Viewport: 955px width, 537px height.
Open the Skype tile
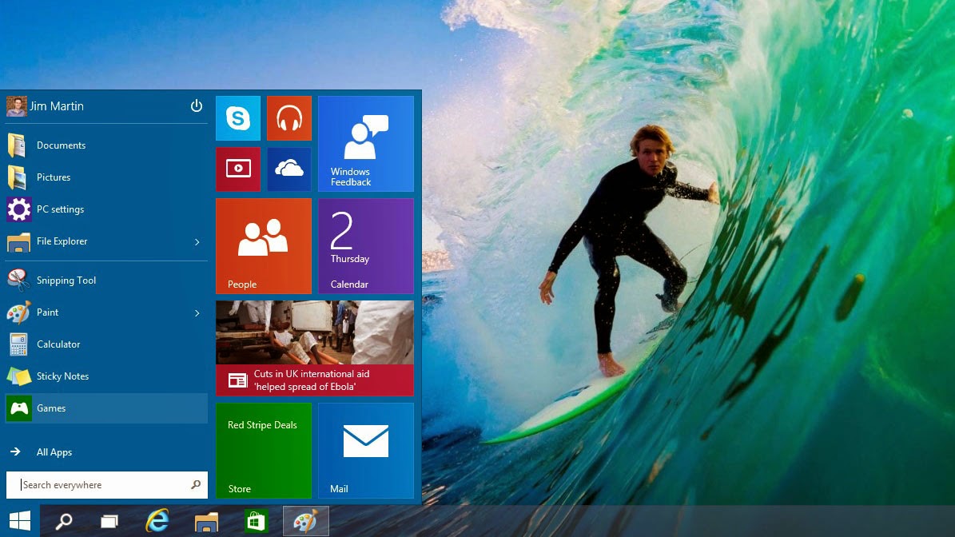pos(238,118)
